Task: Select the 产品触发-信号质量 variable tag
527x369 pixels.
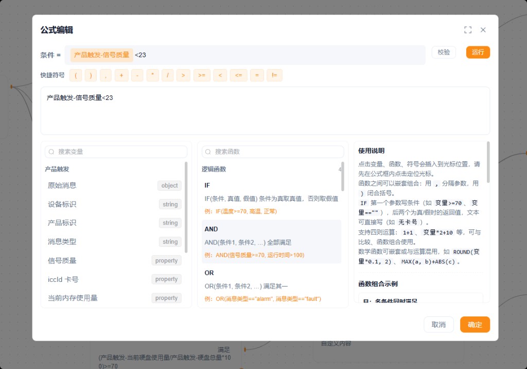Action: pos(101,55)
